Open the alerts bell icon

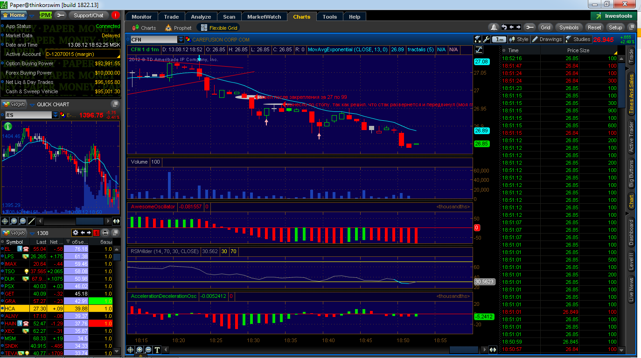pyautogui.click(x=494, y=28)
